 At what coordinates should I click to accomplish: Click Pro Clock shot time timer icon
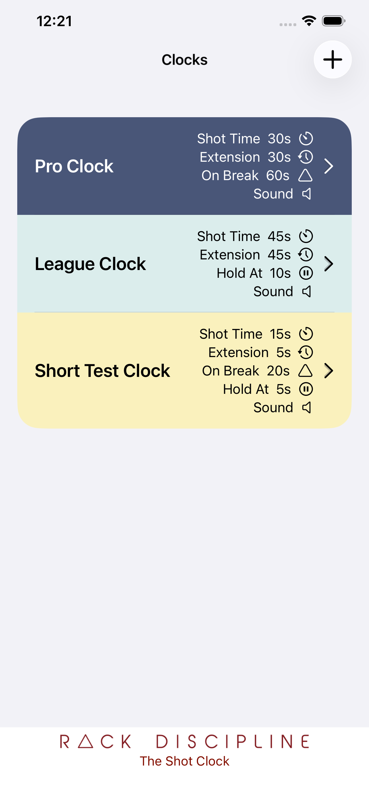tap(306, 138)
